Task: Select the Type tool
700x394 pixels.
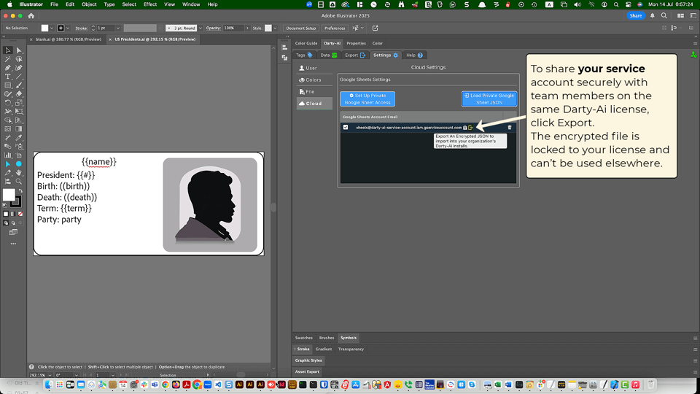Action: (7, 77)
